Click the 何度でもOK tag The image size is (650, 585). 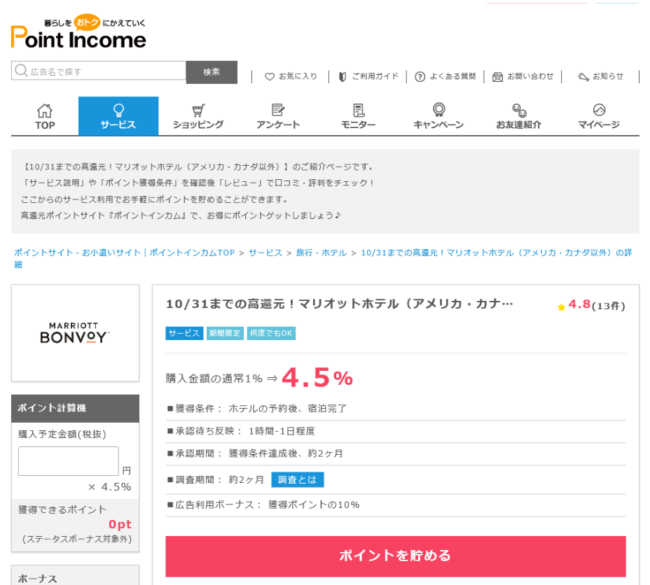[x=271, y=333]
